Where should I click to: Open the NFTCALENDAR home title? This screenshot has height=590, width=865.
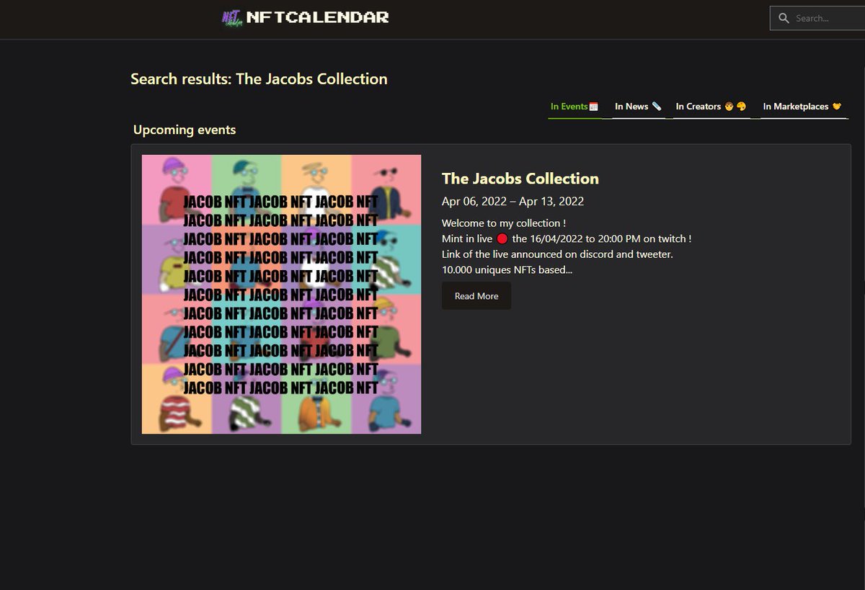pos(317,17)
